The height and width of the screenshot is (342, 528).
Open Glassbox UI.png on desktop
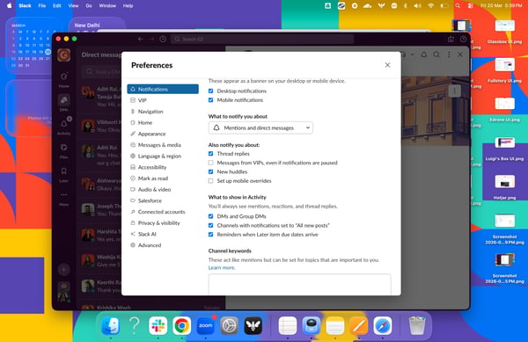[x=504, y=32]
